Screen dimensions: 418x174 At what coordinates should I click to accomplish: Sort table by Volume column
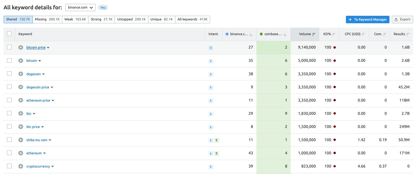[x=314, y=34]
